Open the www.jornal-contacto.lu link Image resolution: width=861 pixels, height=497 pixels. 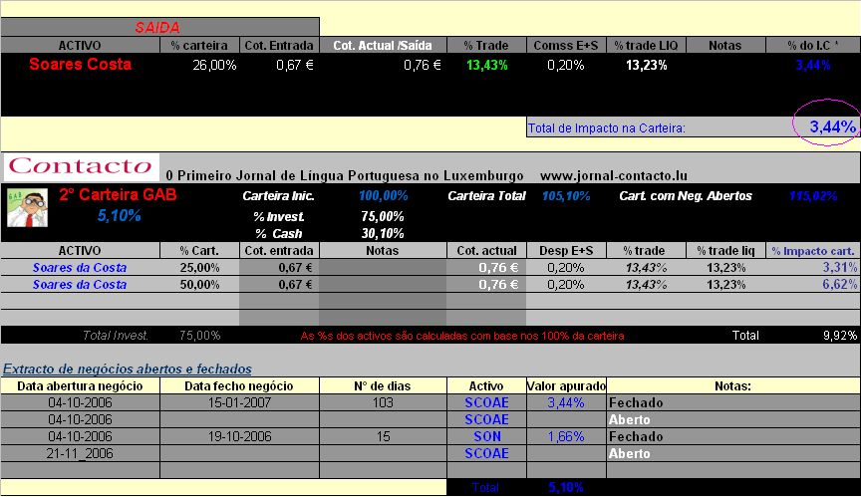(x=613, y=175)
